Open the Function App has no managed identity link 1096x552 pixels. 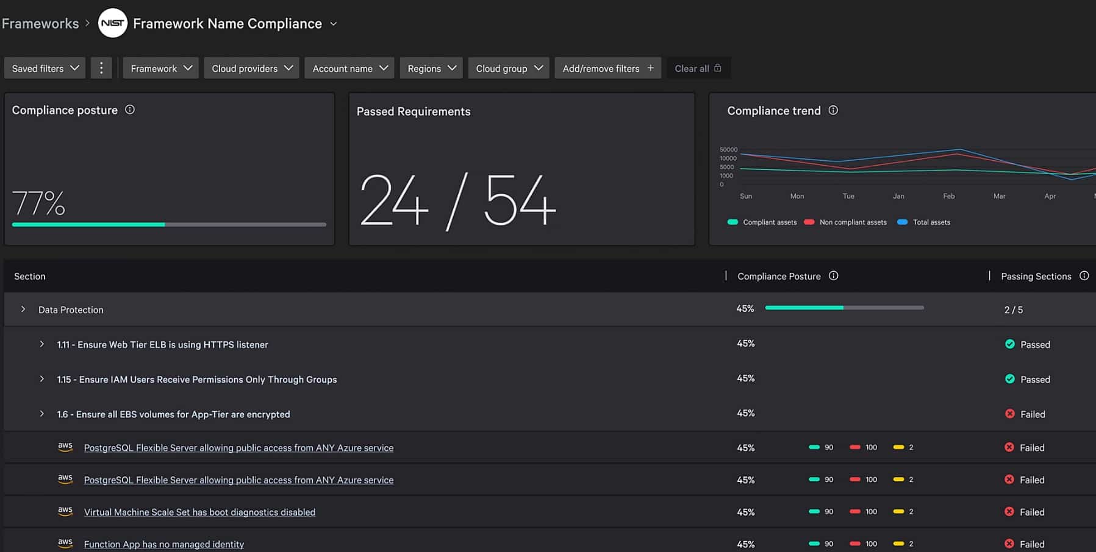click(x=164, y=545)
